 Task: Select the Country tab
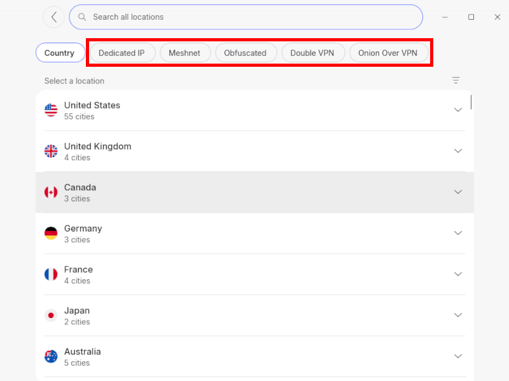pyautogui.click(x=60, y=53)
